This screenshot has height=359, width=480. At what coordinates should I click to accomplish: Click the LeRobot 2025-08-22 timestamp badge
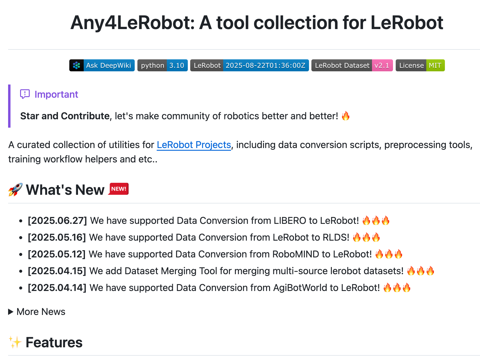[249, 65]
